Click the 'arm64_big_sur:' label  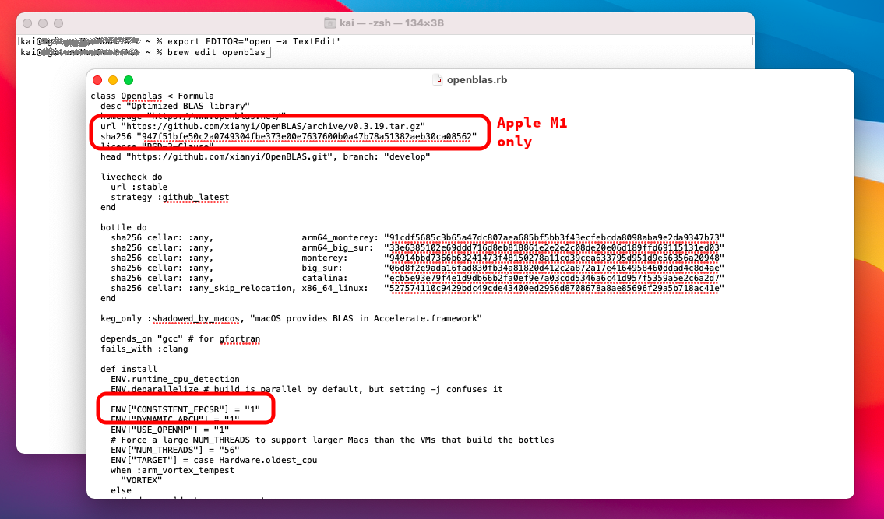tap(337, 247)
